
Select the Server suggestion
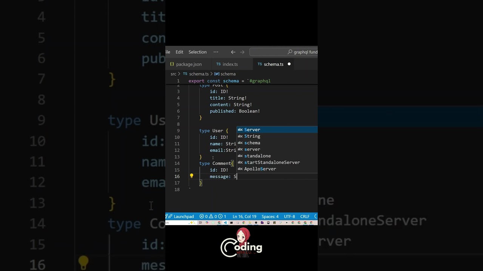277,130
